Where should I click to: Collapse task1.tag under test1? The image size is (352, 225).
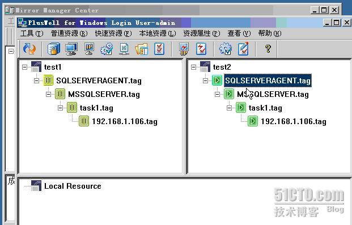60,108
